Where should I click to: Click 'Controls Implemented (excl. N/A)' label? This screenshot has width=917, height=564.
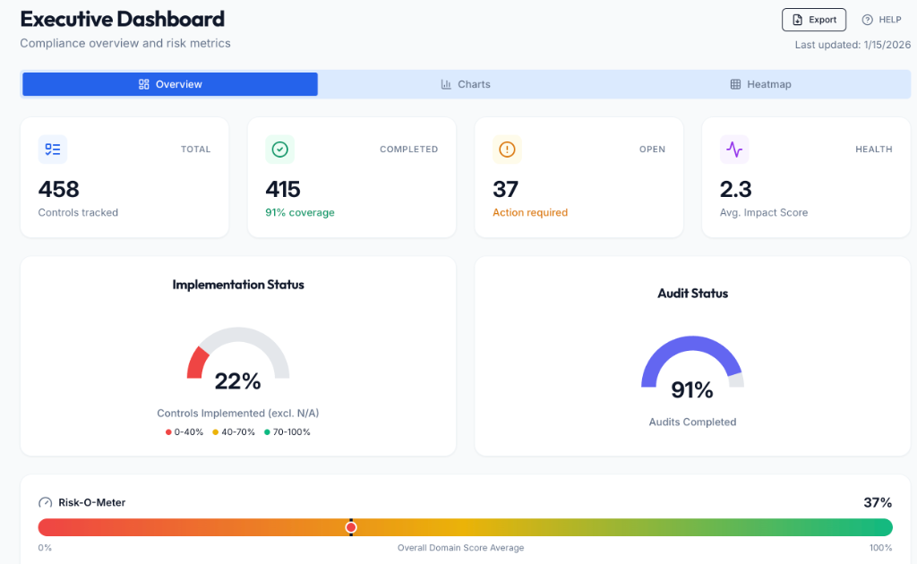(238, 414)
